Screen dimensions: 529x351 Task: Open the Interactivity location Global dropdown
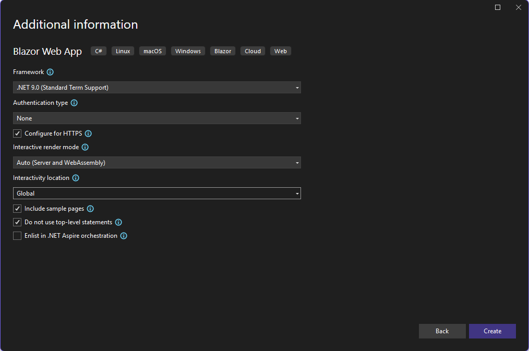157,193
